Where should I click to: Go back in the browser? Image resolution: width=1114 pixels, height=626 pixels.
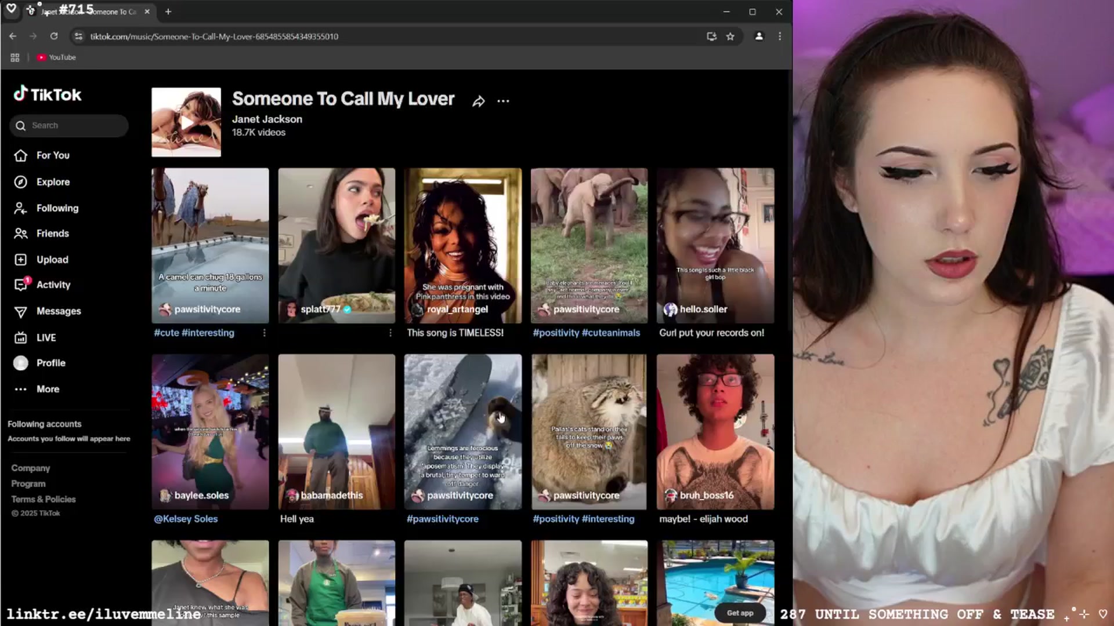[x=13, y=36]
